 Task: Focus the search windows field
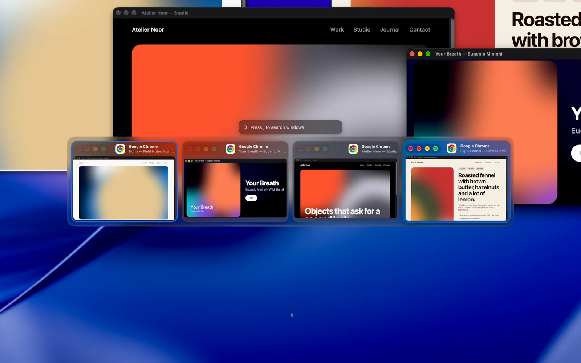click(290, 127)
